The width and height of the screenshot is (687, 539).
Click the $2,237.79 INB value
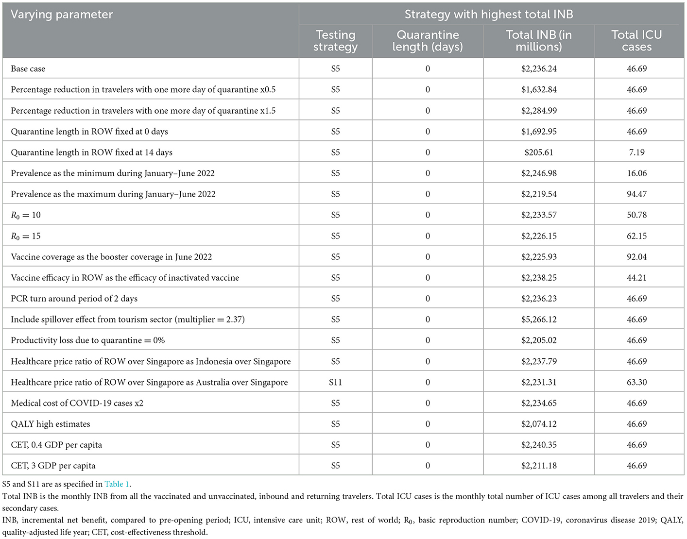click(539, 361)
